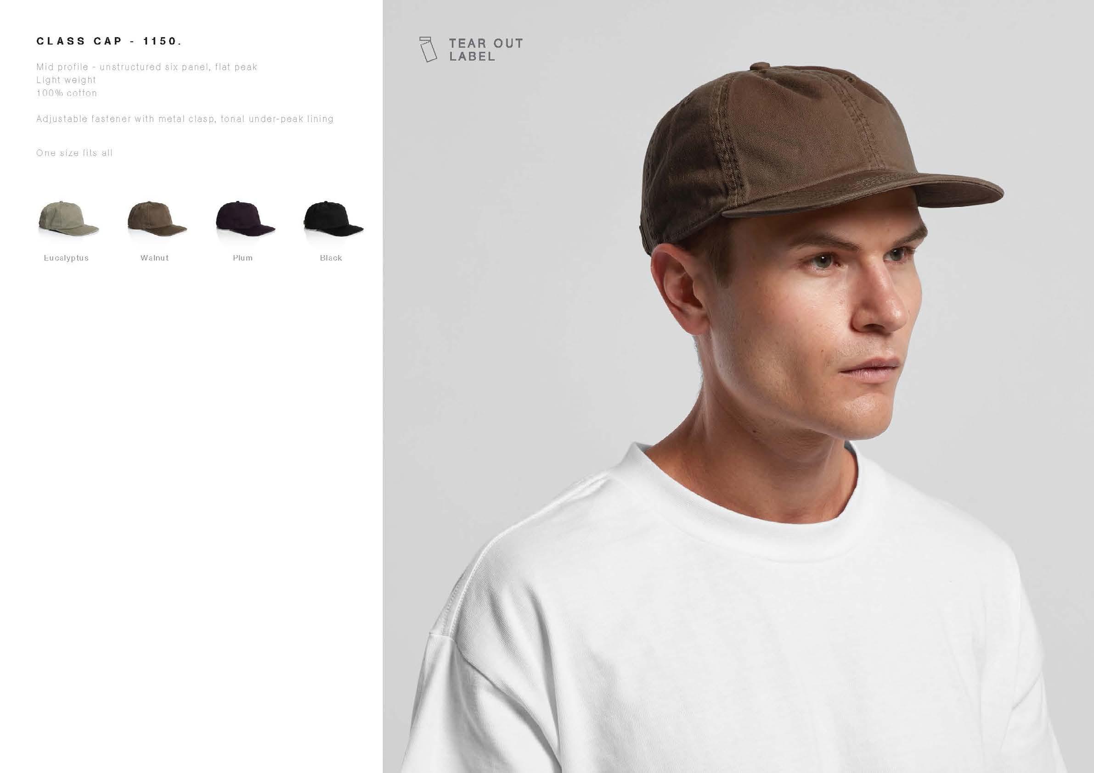Click the Class Cap 1150 heading
The width and height of the screenshot is (1094, 773).
109,41
